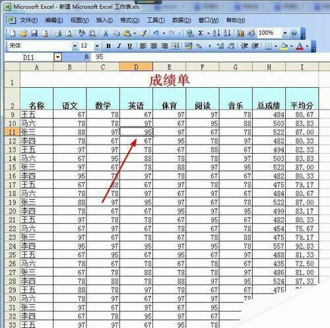Apply the Comma style icon

pos(209,46)
